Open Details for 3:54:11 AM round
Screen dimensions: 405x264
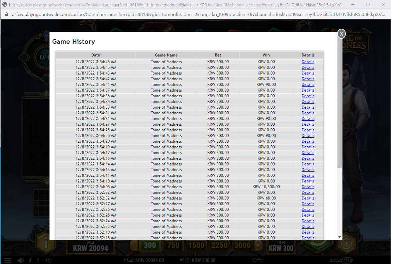click(308, 175)
